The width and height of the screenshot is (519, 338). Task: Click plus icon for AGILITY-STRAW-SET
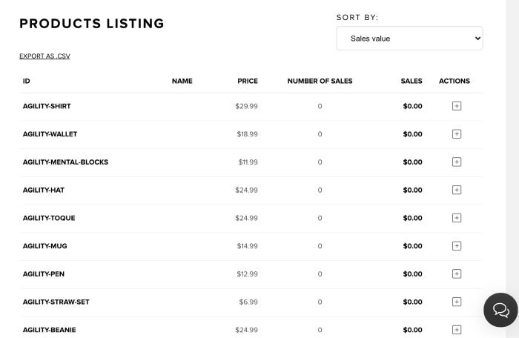[x=457, y=302]
